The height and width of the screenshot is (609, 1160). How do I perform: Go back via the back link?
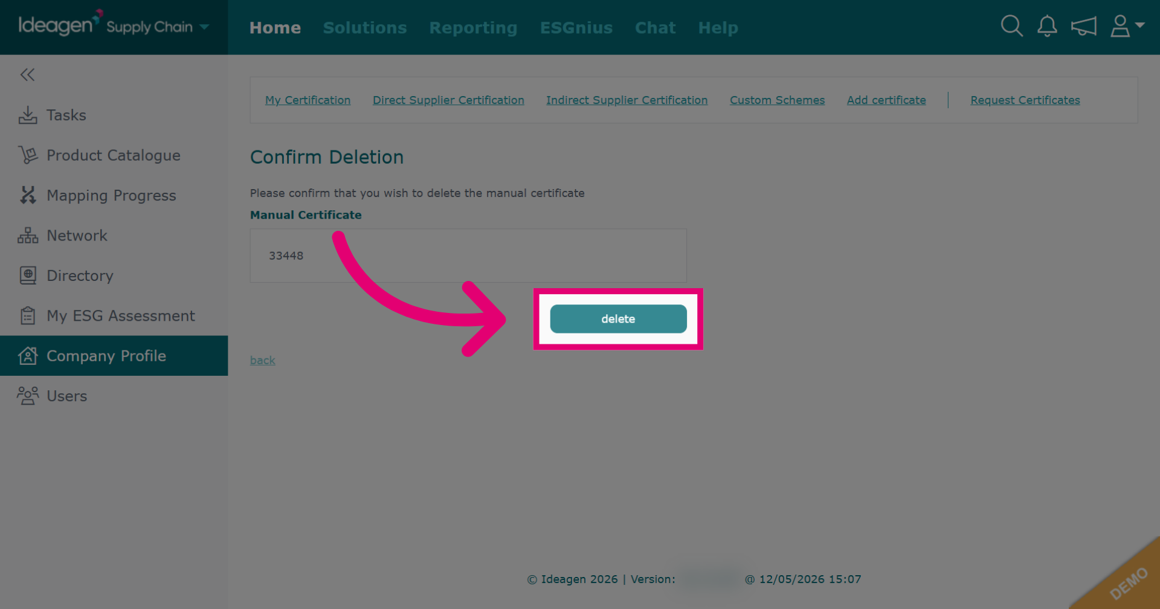[x=263, y=360]
